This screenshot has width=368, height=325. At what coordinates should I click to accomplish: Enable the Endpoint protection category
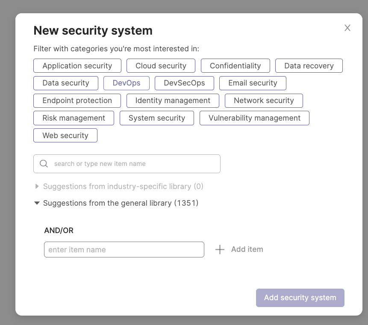click(x=77, y=100)
